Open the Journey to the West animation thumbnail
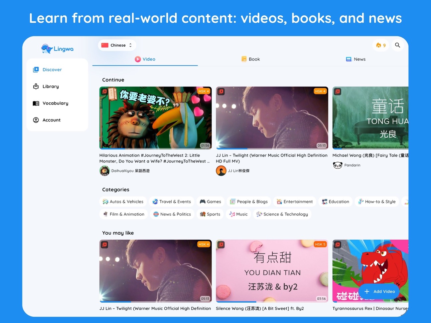Screen dimensions: 431x323 (x=155, y=118)
